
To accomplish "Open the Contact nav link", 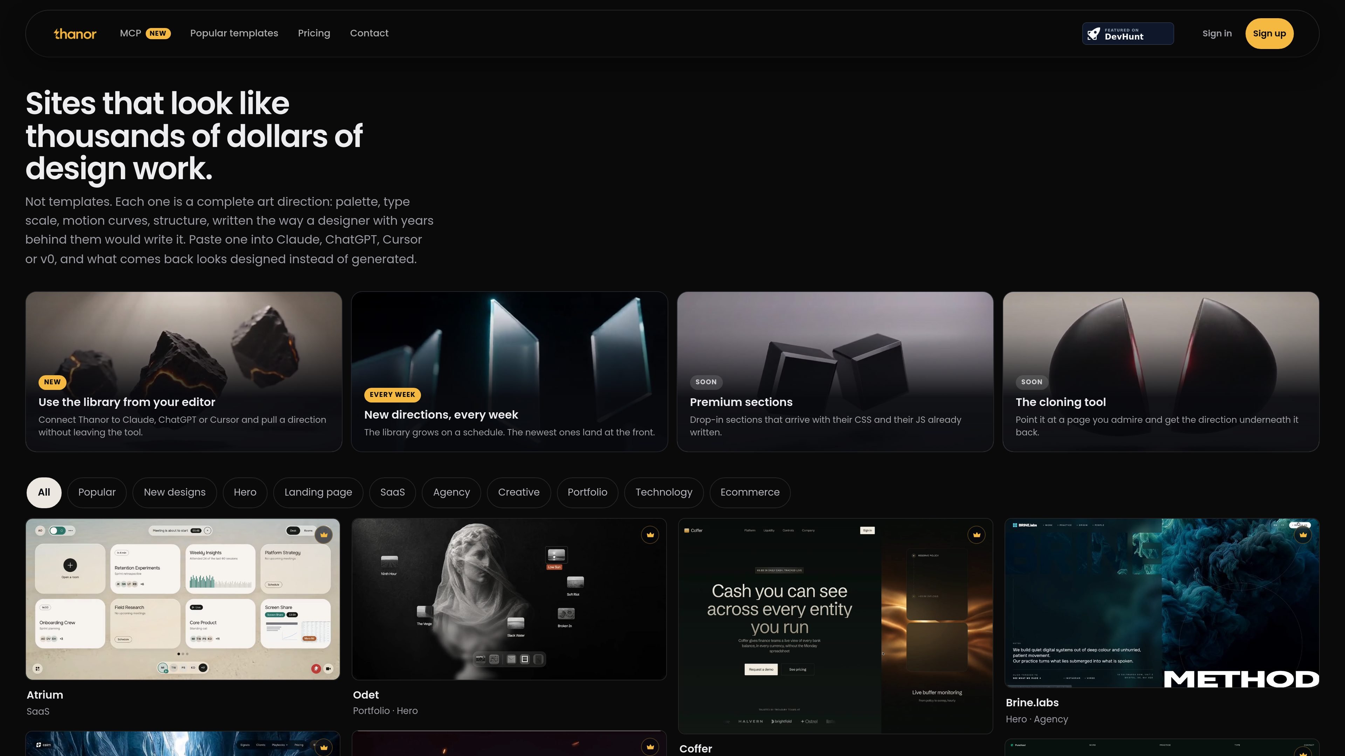I will pos(369,33).
